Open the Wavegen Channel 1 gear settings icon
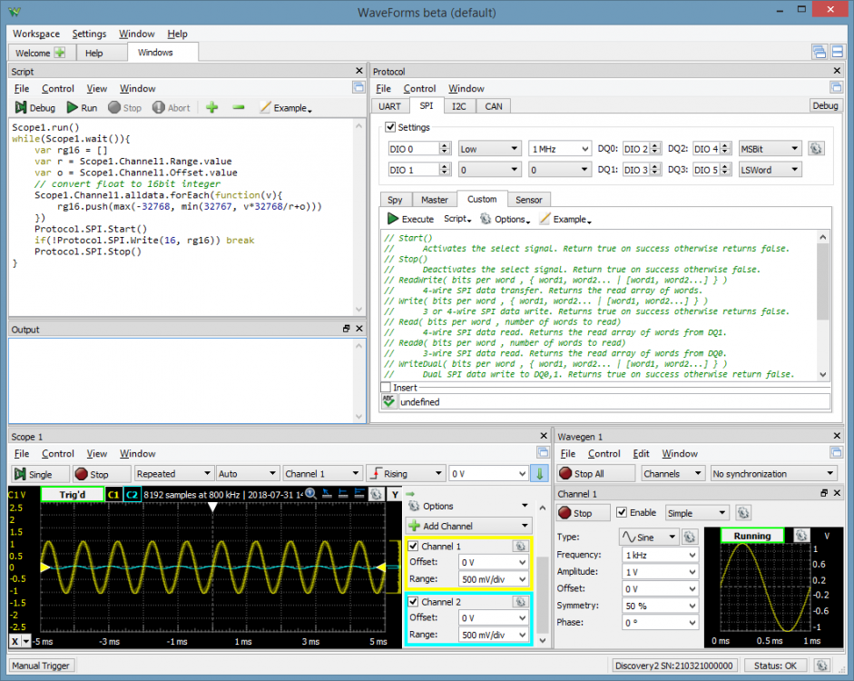 coord(742,512)
